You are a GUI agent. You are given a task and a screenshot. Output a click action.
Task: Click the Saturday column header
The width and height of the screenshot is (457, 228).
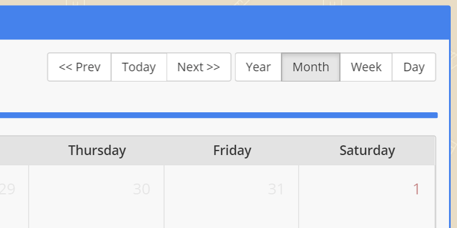coord(367,150)
